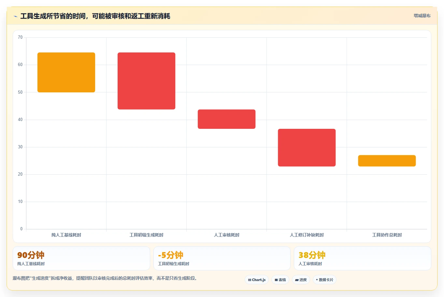
Task: Click the 人工审核耗时 x-axis label
Action: pyautogui.click(x=226, y=235)
